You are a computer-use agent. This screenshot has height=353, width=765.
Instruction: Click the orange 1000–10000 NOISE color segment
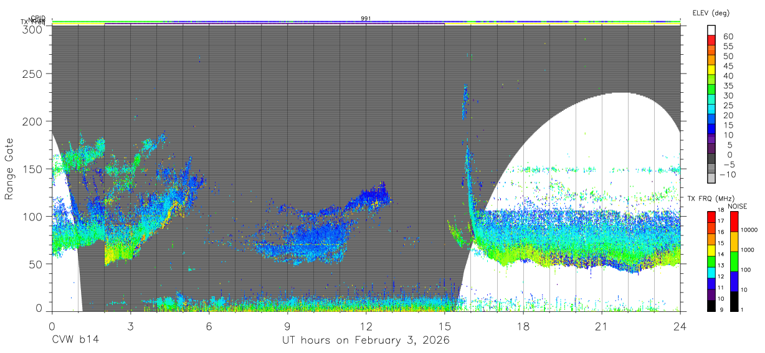click(x=733, y=242)
